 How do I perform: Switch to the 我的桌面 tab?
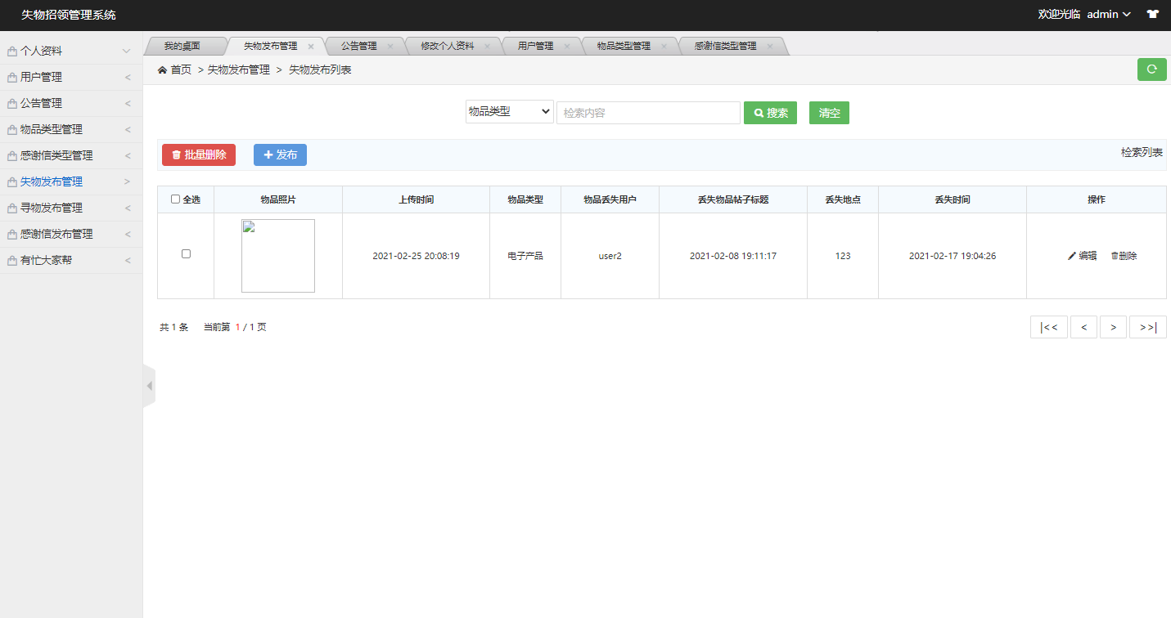(182, 47)
